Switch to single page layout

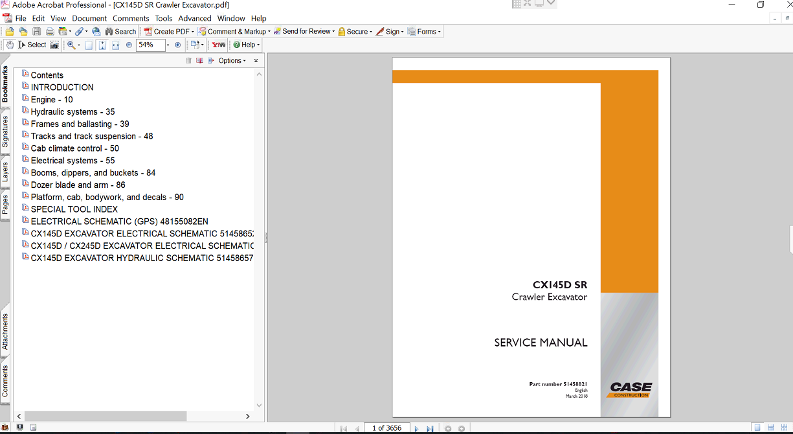(x=757, y=428)
